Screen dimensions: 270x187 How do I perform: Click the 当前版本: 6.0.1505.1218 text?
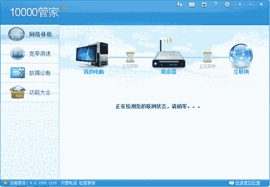[33, 183]
